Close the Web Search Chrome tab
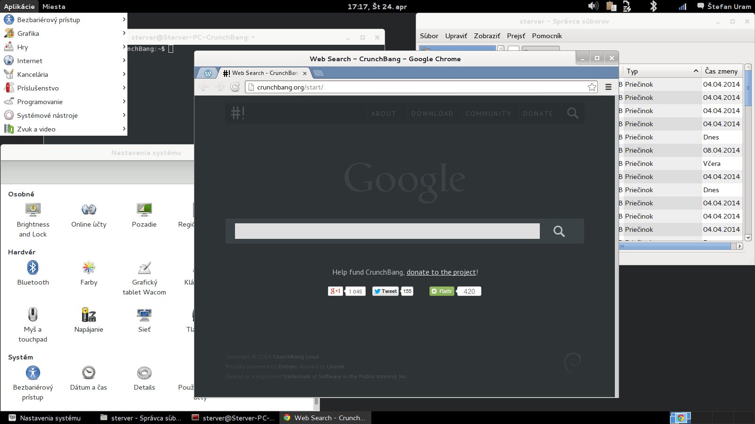Image resolution: width=755 pixels, height=424 pixels. pyautogui.click(x=305, y=73)
